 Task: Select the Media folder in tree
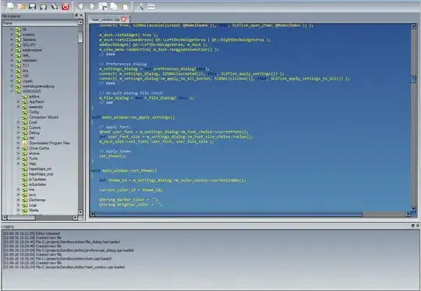coord(34,210)
